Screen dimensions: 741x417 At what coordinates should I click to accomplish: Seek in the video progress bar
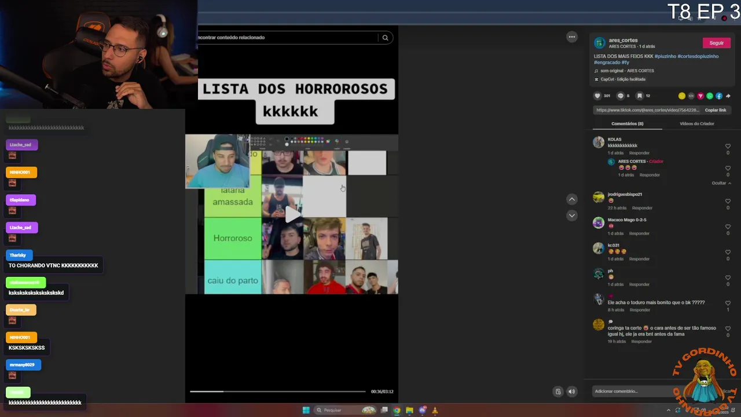pos(278,392)
